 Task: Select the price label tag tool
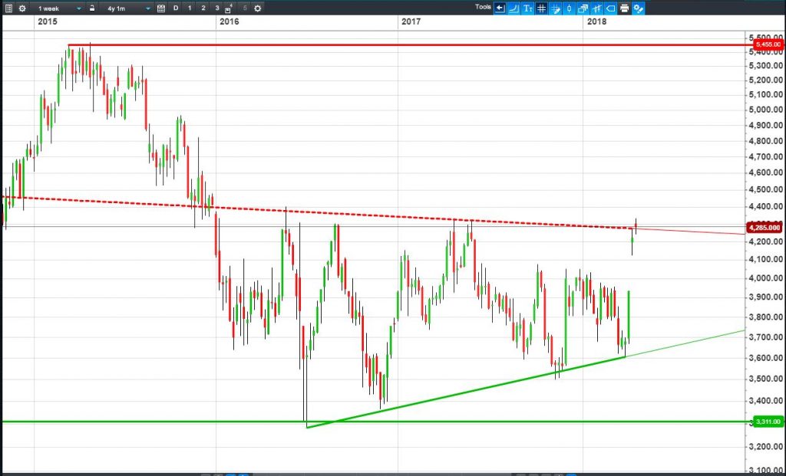click(x=610, y=8)
